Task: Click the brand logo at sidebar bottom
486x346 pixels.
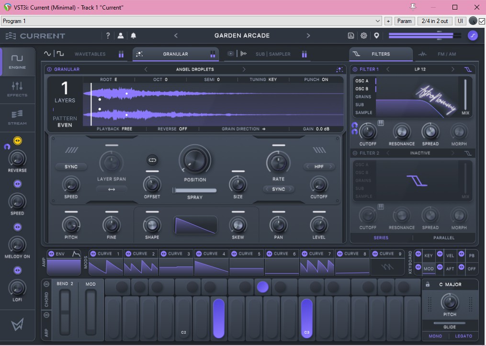Action: coord(17,325)
